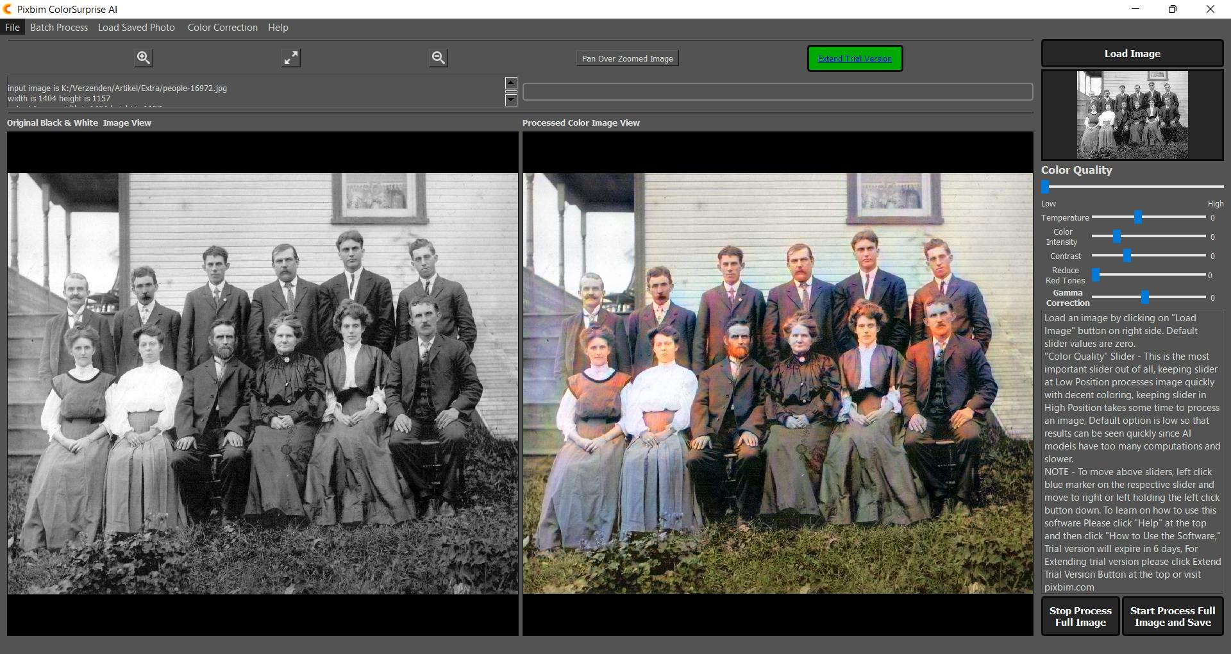Click Start Process Full Image and Save
Viewport: 1231px width, 654px height.
[1173, 616]
